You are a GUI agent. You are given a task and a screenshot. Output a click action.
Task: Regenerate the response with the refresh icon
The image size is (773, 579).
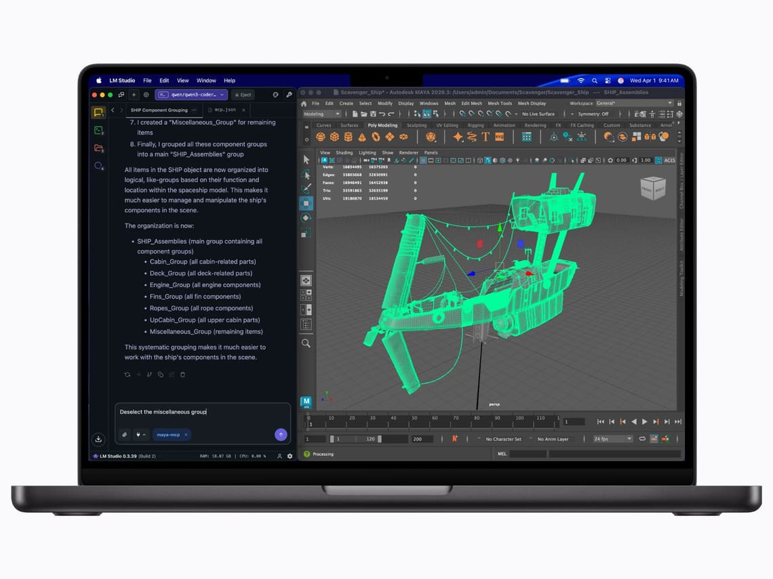(x=127, y=374)
